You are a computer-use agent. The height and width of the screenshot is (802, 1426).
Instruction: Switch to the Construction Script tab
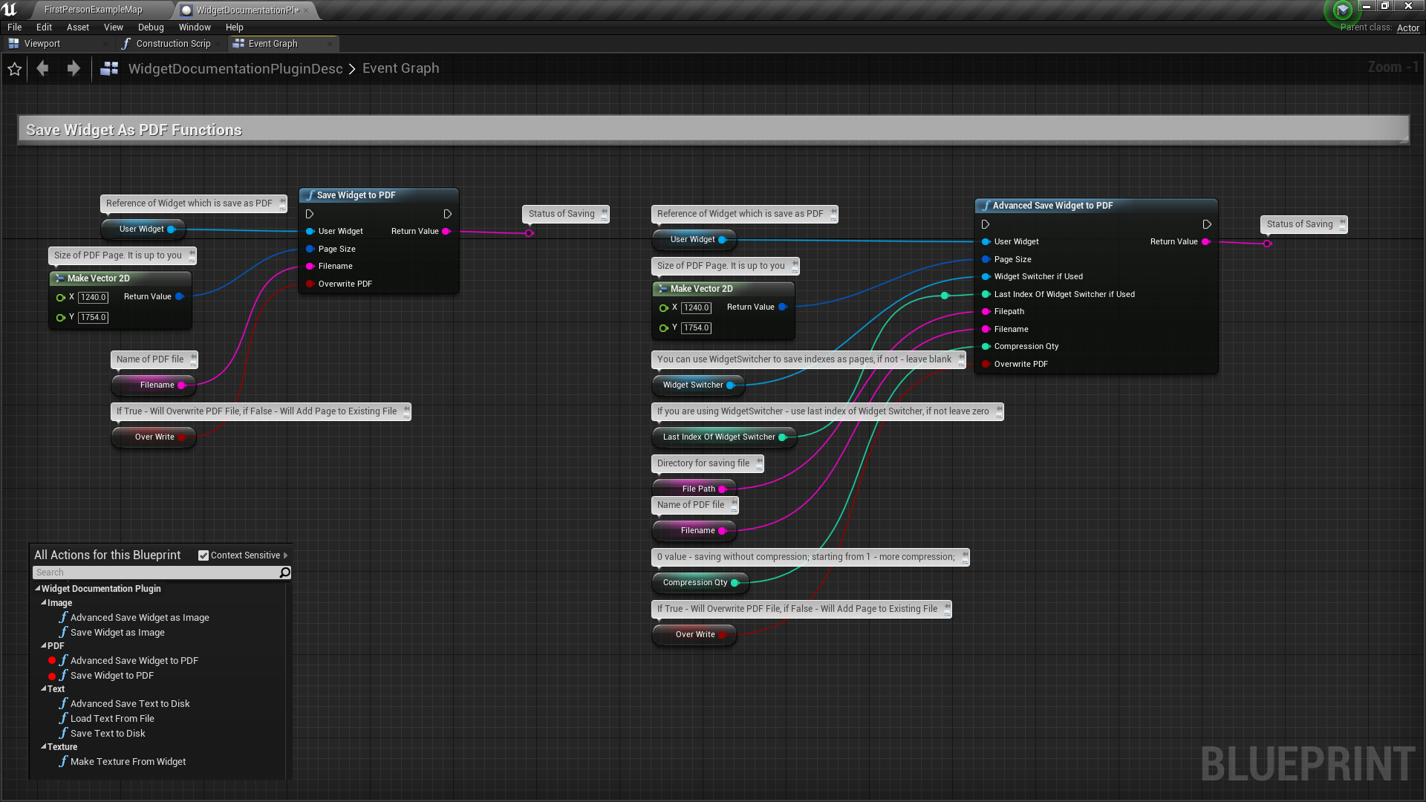coord(173,44)
